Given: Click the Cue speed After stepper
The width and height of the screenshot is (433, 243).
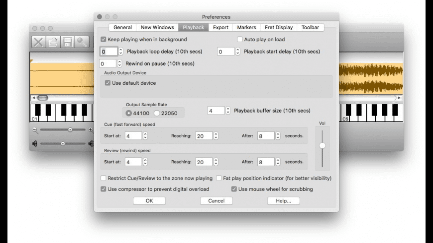Looking at the screenshot, I should coord(278,136).
